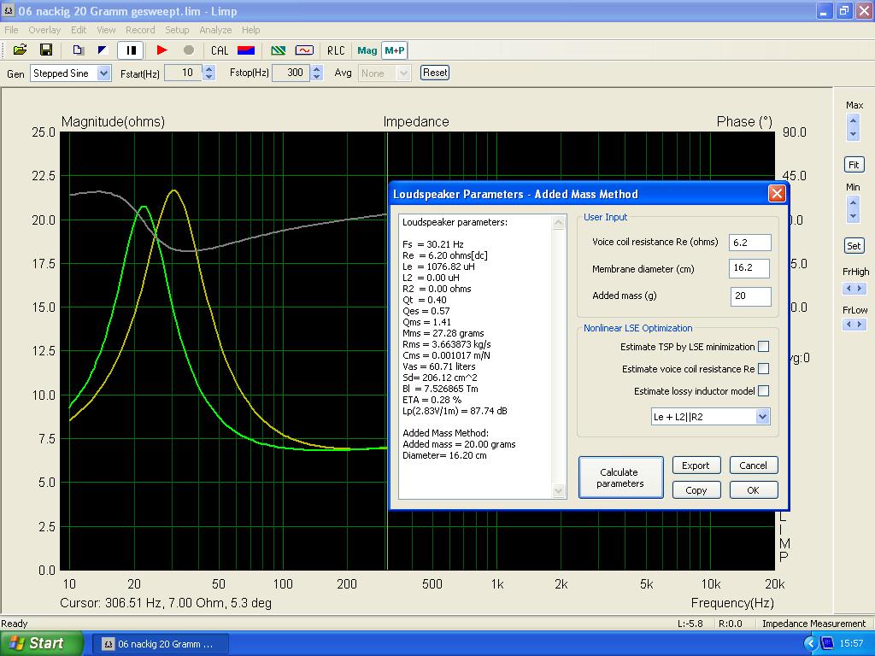Click the RLC toolbar button
Viewport: 875px width, 656px height.
pos(336,50)
